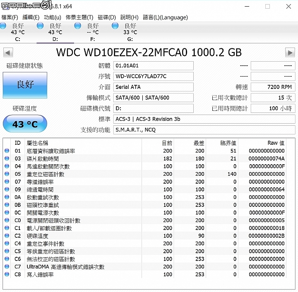Click the interface field Serial ATA
Image resolution: width=298 pixels, height=292 pixels.
click(154, 87)
